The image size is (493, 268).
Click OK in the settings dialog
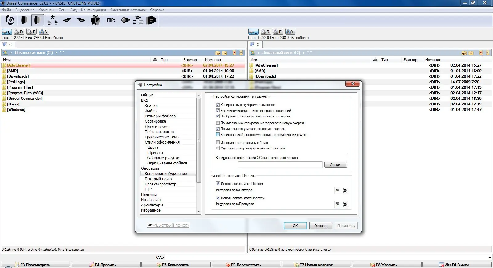pyautogui.click(x=295, y=226)
